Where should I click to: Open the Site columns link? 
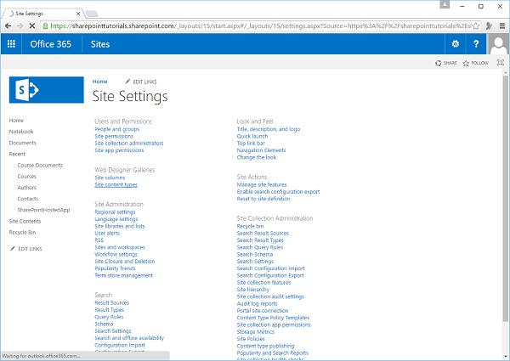point(110,178)
